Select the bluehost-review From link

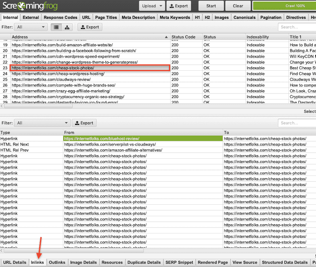(143, 139)
